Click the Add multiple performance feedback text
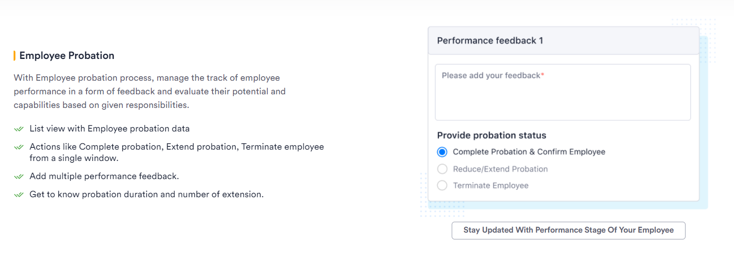This screenshot has height=263, width=734. pos(104,176)
